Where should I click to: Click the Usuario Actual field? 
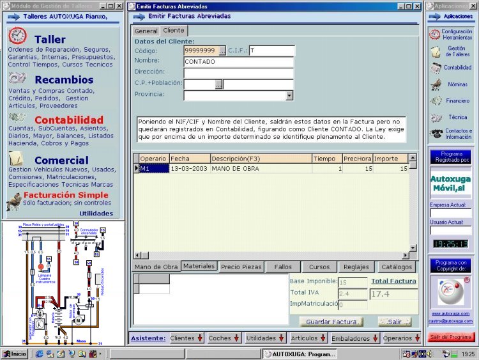pyautogui.click(x=451, y=230)
